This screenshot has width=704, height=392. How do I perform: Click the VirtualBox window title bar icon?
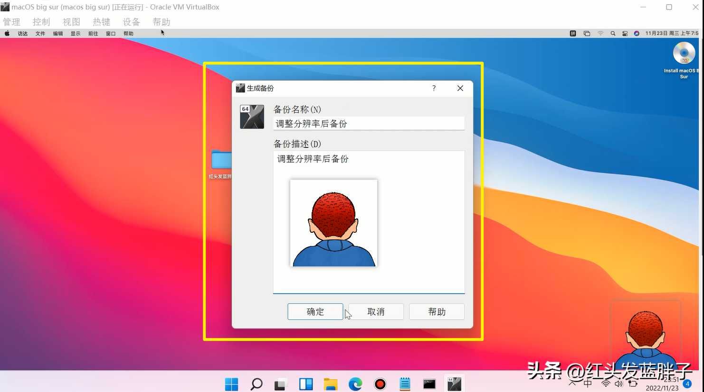[x=5, y=7]
